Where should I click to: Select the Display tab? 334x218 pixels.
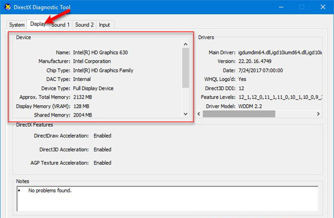tap(38, 24)
